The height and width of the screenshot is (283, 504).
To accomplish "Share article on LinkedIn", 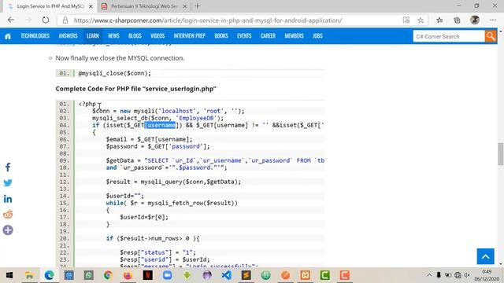I will point(8,199).
